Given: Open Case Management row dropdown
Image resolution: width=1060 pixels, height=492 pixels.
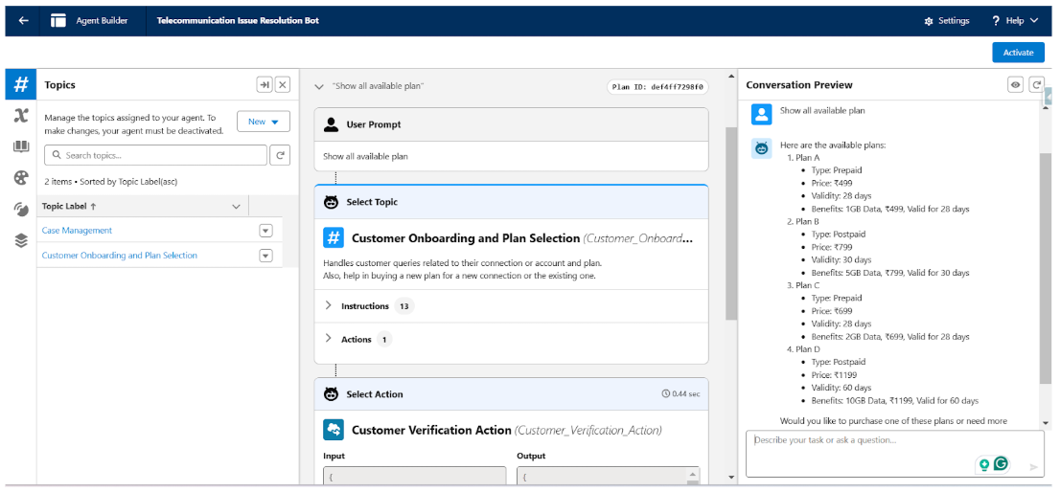Looking at the screenshot, I should tap(265, 231).
